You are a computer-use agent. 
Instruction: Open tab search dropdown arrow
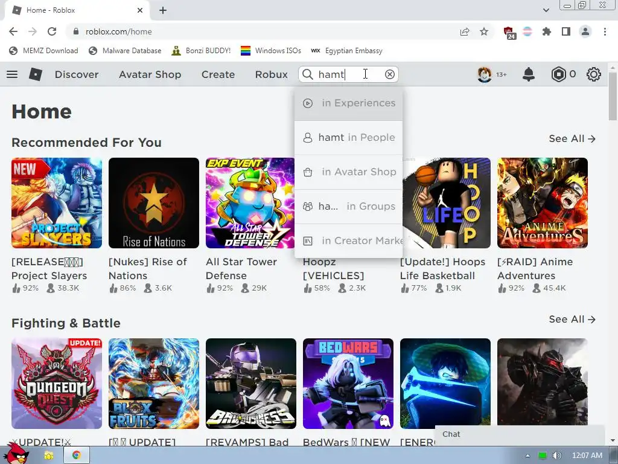pos(546,10)
